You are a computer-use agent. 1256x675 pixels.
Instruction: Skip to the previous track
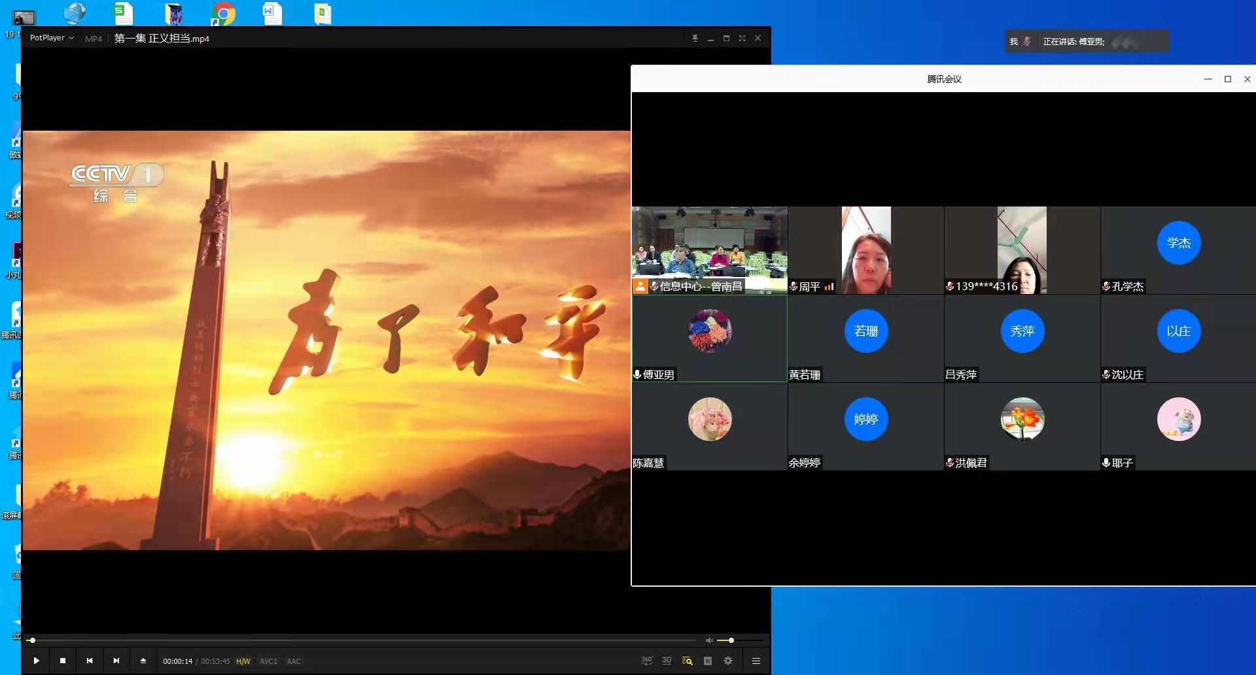click(90, 661)
